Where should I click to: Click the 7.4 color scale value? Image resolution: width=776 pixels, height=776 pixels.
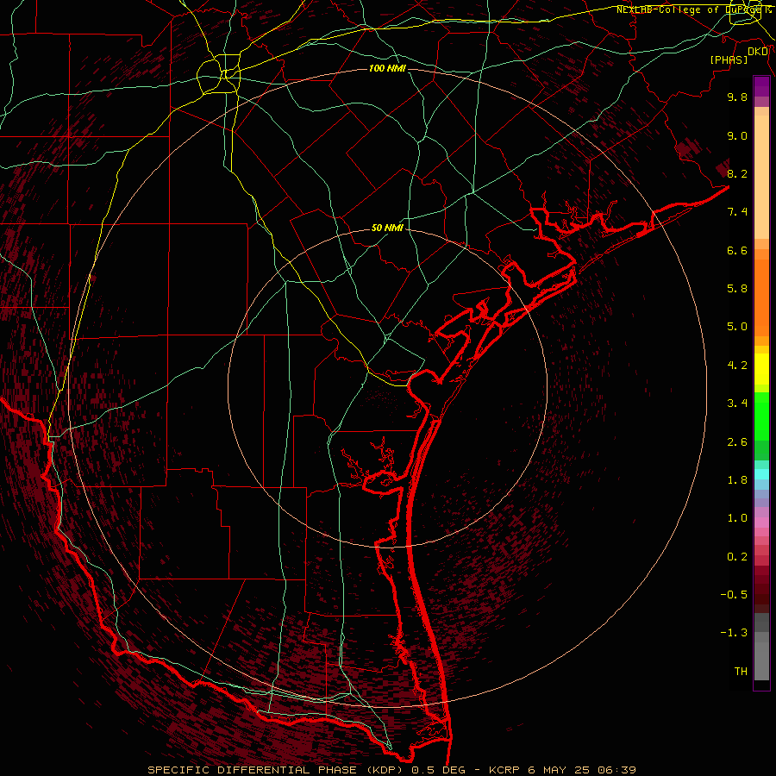(737, 212)
